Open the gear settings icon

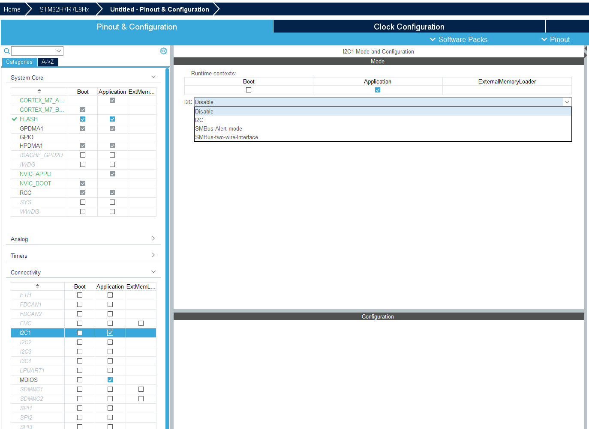164,51
